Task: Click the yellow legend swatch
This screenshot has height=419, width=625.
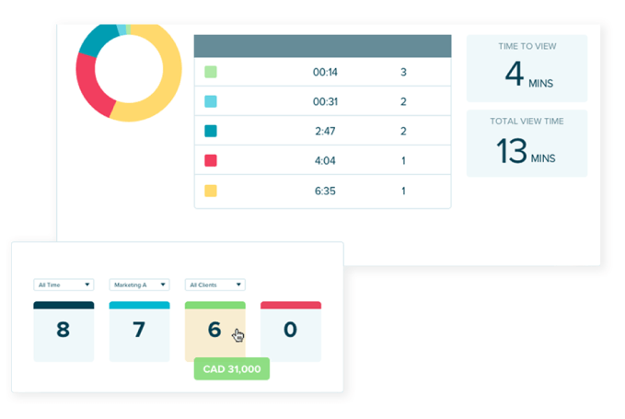Action: (x=210, y=191)
